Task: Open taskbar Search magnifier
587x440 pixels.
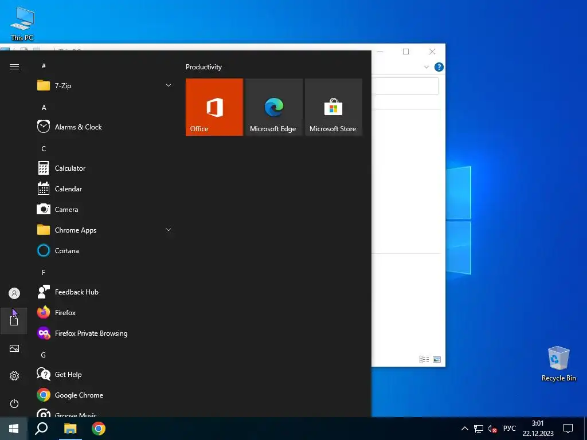Action: (x=41, y=429)
